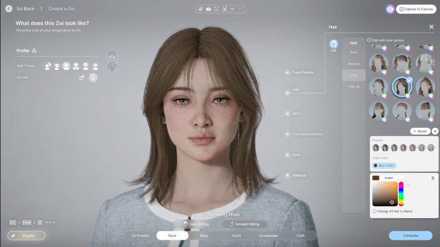The image size is (440, 247).
Task: Expand the Skin section node
Action: pos(287,113)
